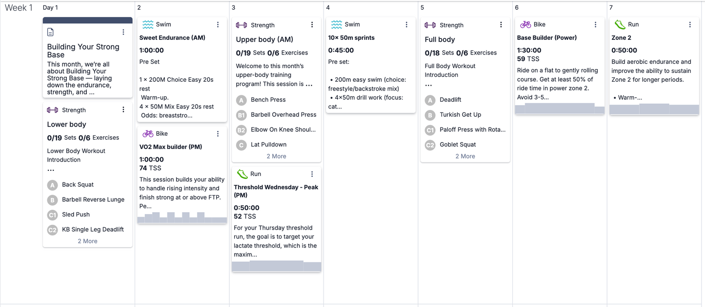Click the Strength icon on the Lower body card
This screenshot has height=307, width=705.
tap(52, 110)
